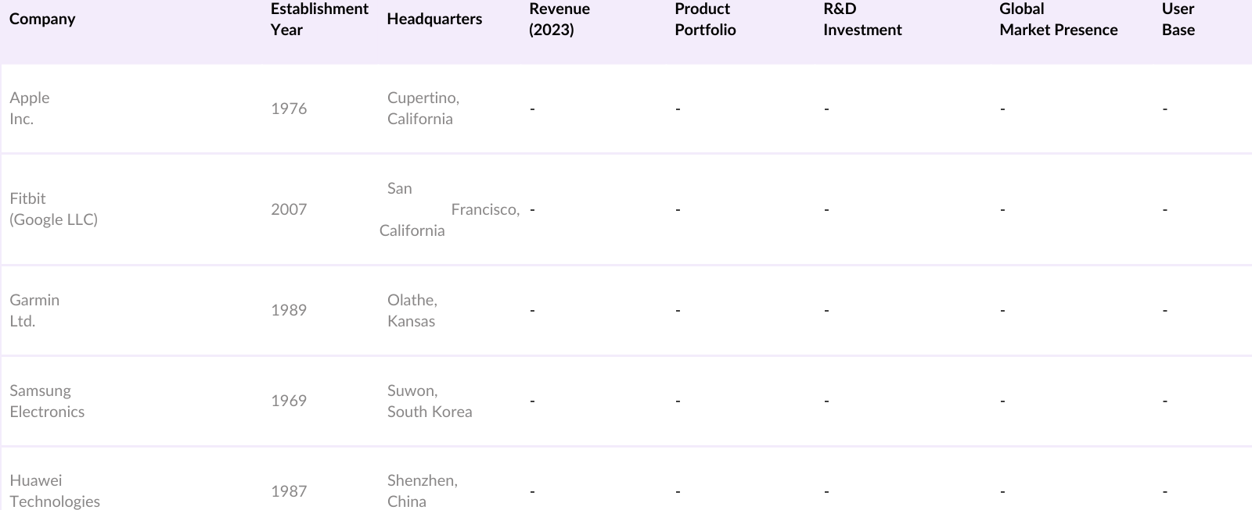Click the Suwon, South Korea cell
This screenshot has width=1252, height=510.
(x=429, y=401)
